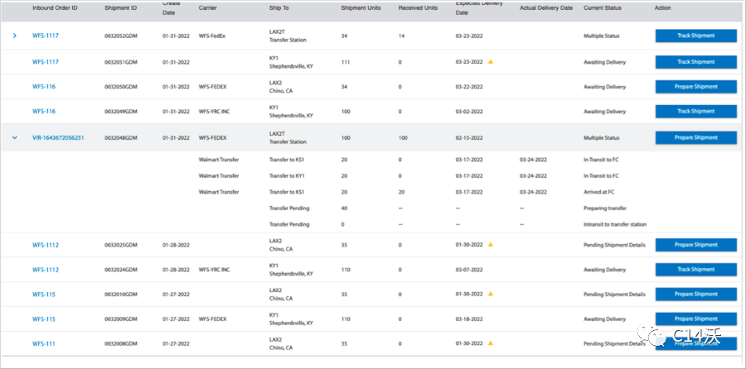Click warning triangle on shipment 0032008GDM row

(491, 343)
